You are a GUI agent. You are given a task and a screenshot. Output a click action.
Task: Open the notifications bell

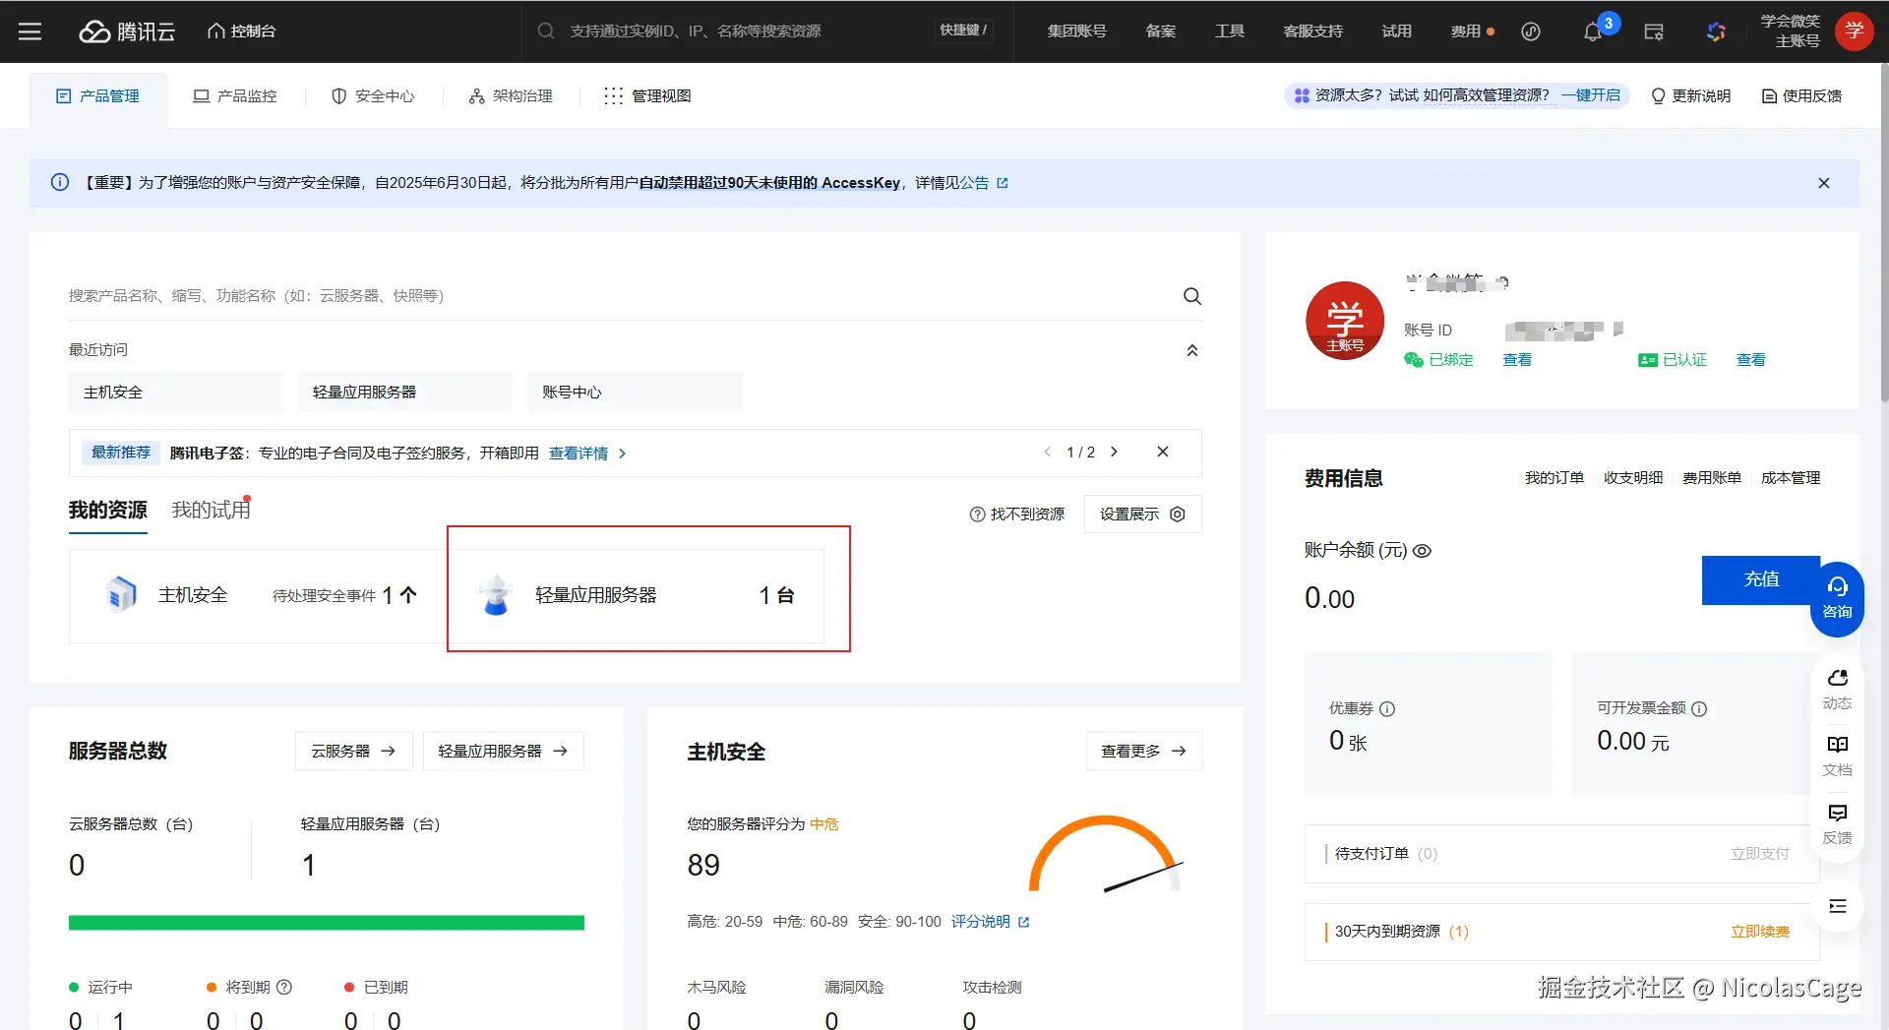pos(1593,32)
